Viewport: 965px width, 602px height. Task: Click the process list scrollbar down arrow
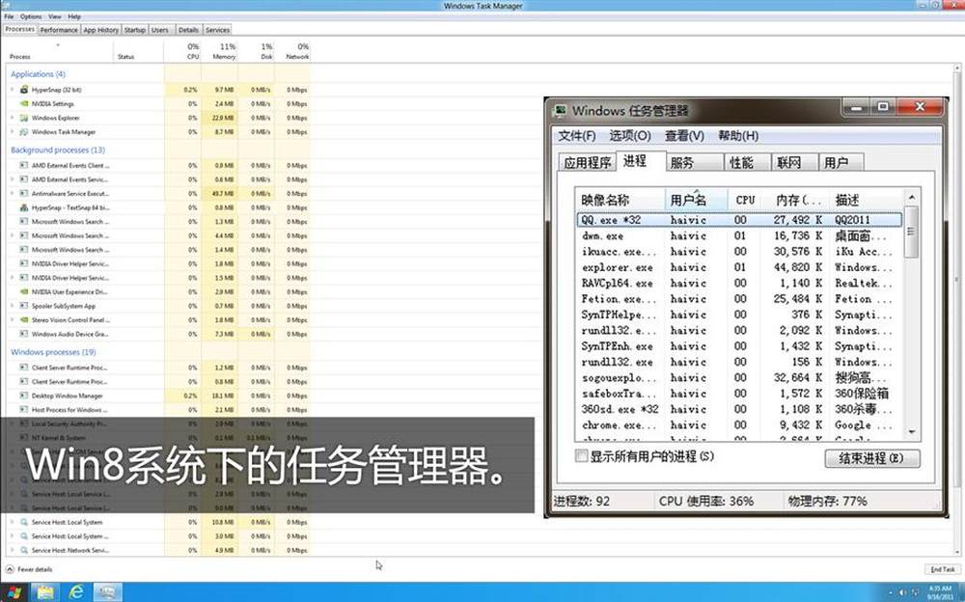[912, 432]
